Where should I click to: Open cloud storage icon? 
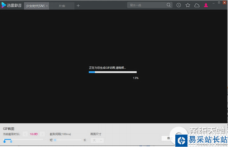click(x=197, y=5)
